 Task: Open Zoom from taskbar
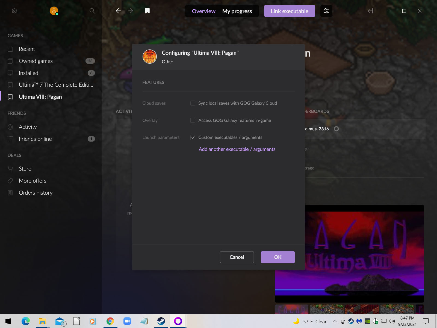[x=127, y=321]
